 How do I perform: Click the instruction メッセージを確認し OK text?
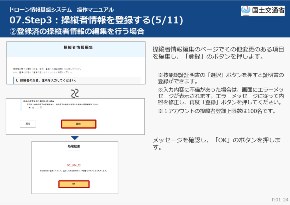pyautogui.click(x=217, y=144)
